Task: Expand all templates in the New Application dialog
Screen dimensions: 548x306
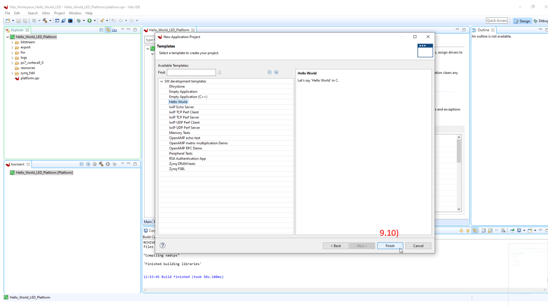Action: click(276, 72)
